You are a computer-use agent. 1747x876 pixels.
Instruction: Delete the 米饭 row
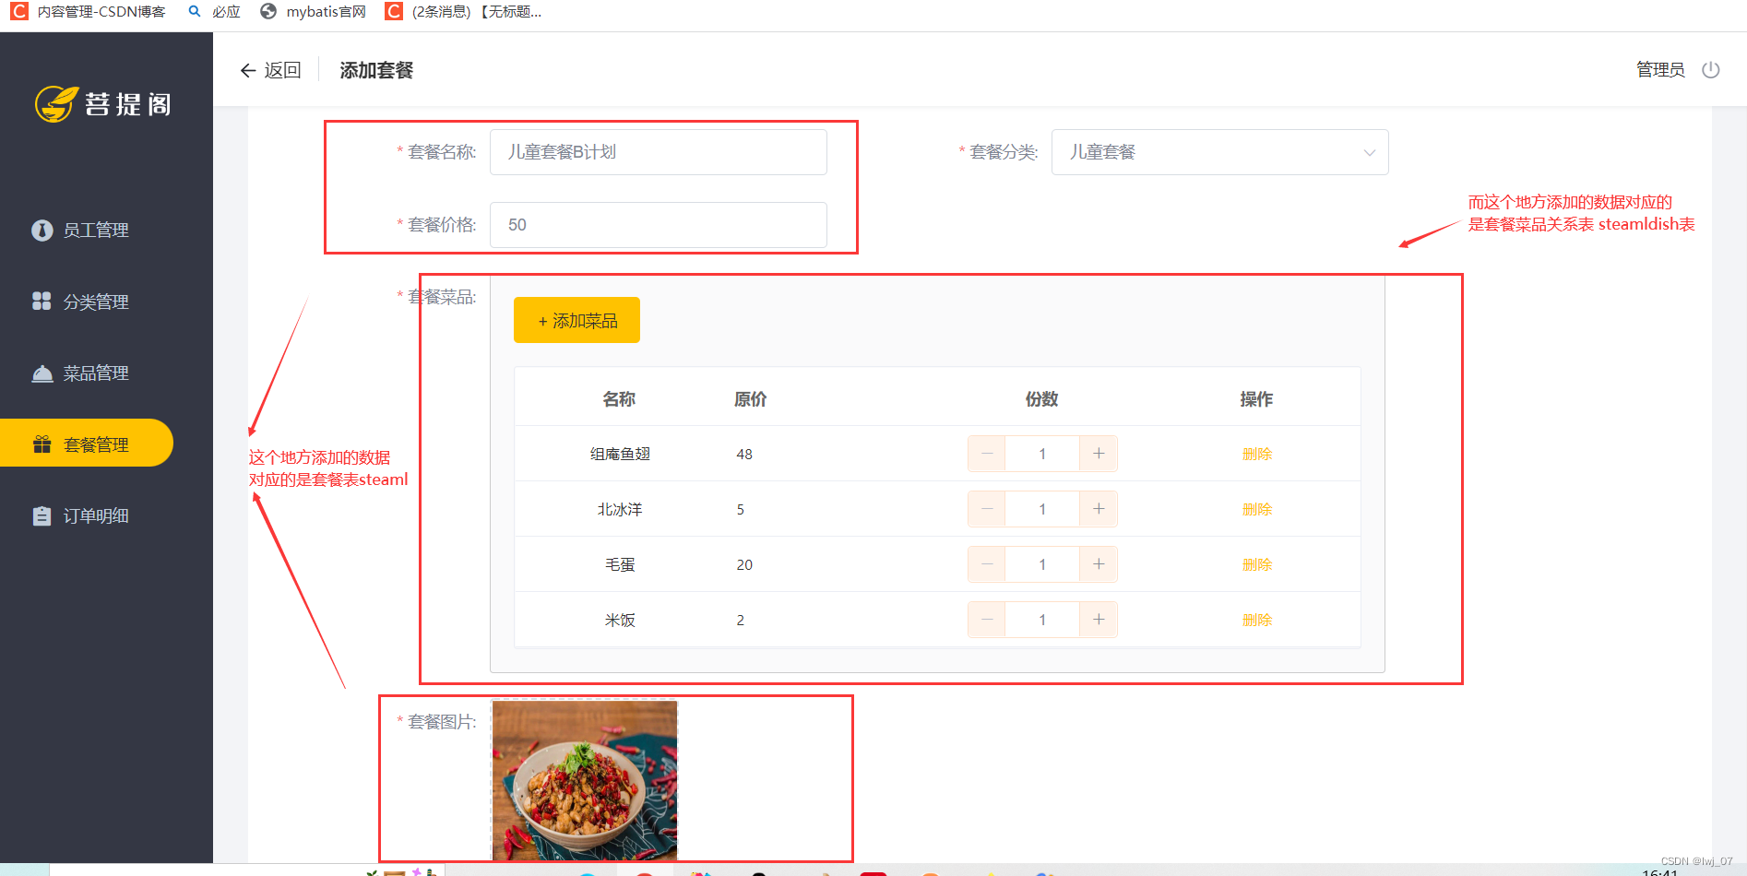pos(1257,620)
